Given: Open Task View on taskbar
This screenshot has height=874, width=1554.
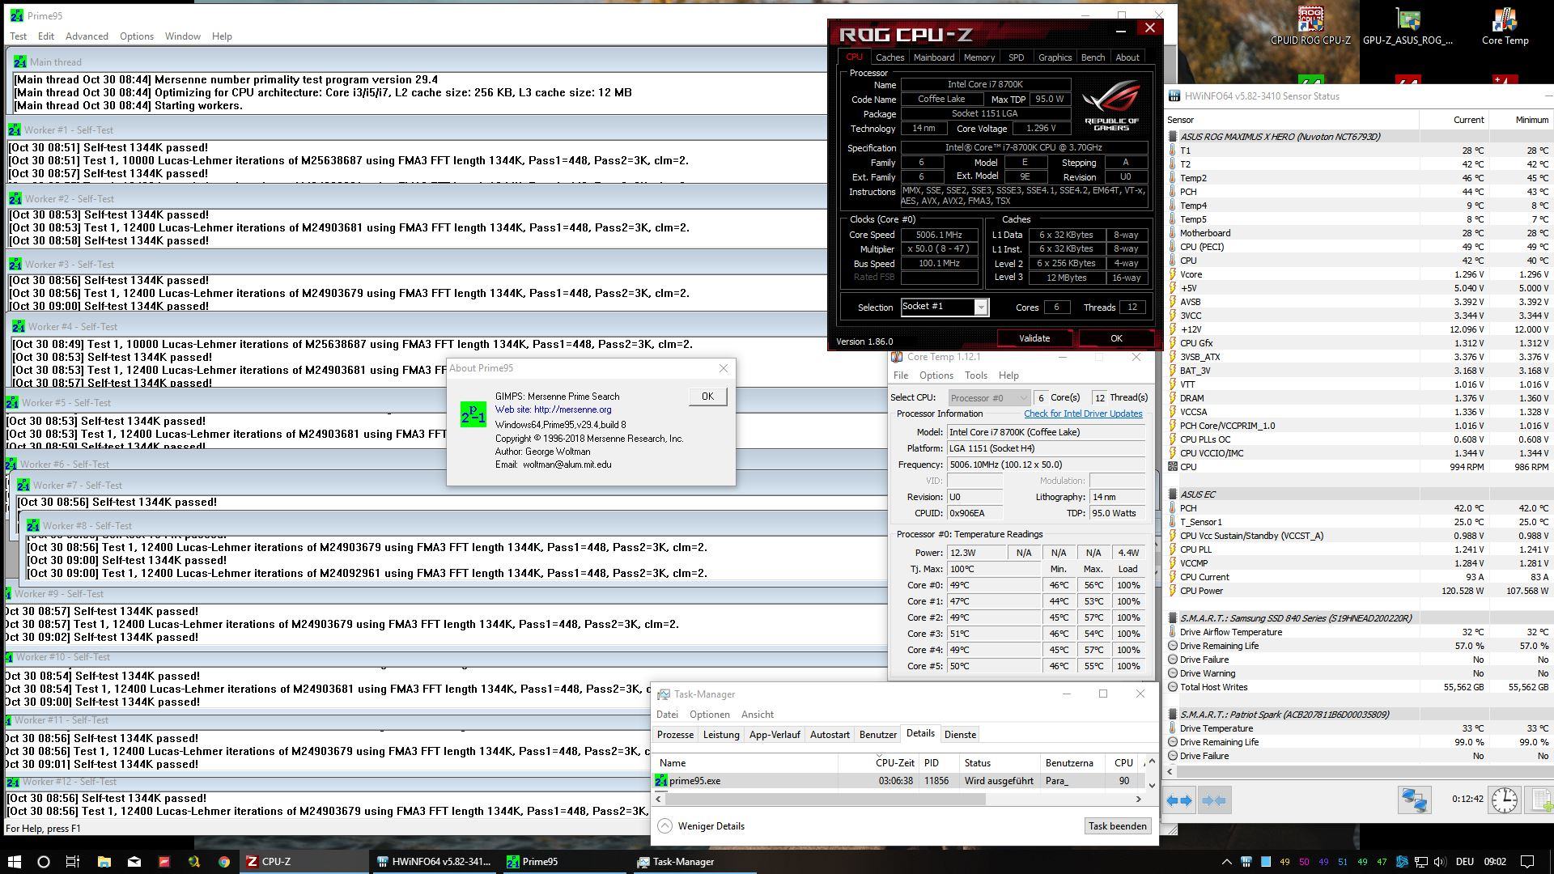Looking at the screenshot, I should click(x=73, y=862).
